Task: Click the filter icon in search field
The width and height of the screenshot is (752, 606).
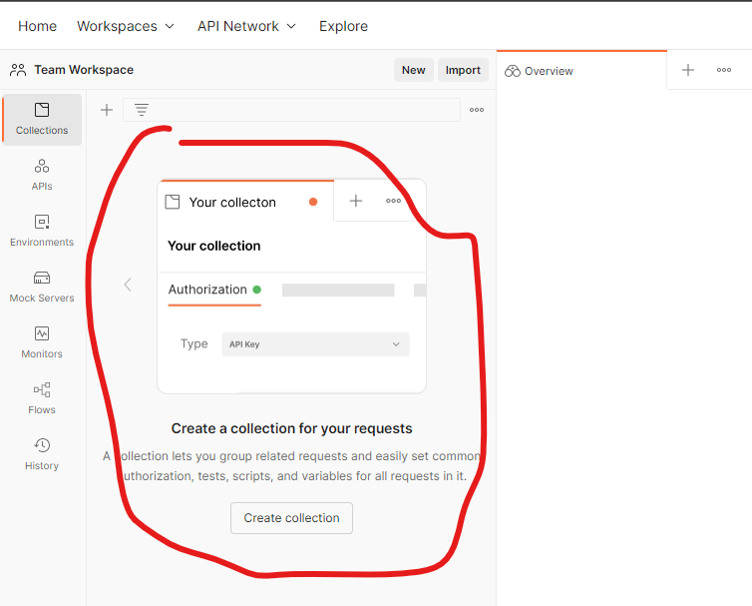Action: click(142, 110)
